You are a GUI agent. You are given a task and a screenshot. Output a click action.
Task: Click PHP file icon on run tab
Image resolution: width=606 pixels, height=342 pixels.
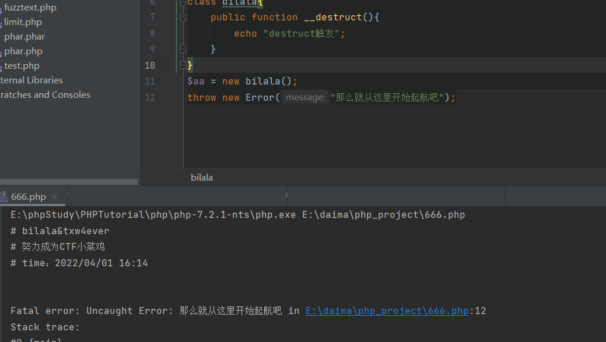click(x=4, y=197)
